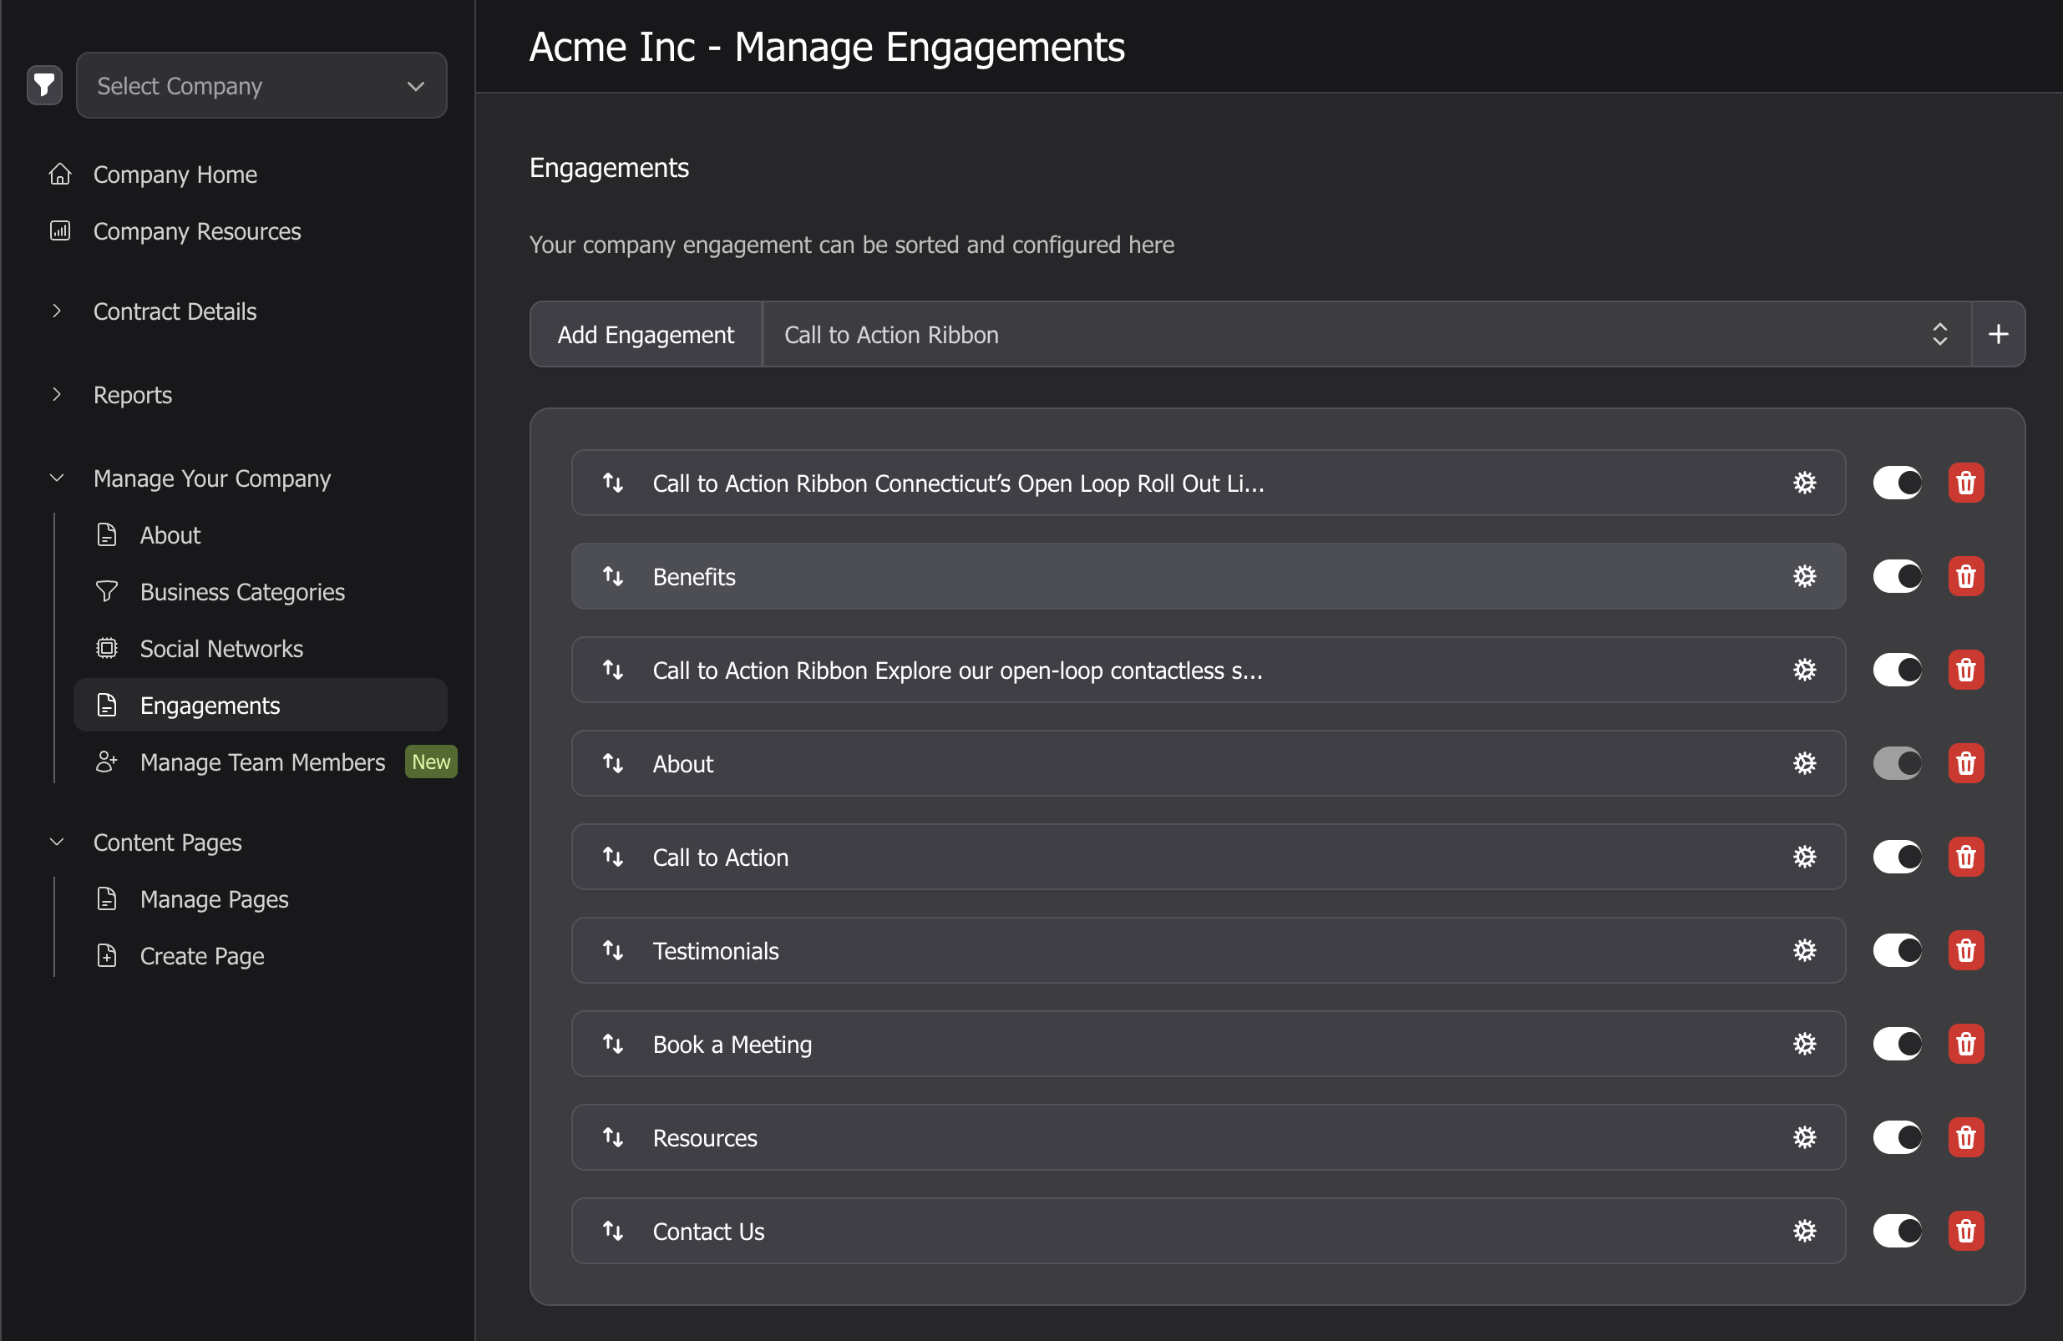Screen dimensions: 2063x1341
Task: Delete the Testimonials engagement
Action: [1966, 951]
